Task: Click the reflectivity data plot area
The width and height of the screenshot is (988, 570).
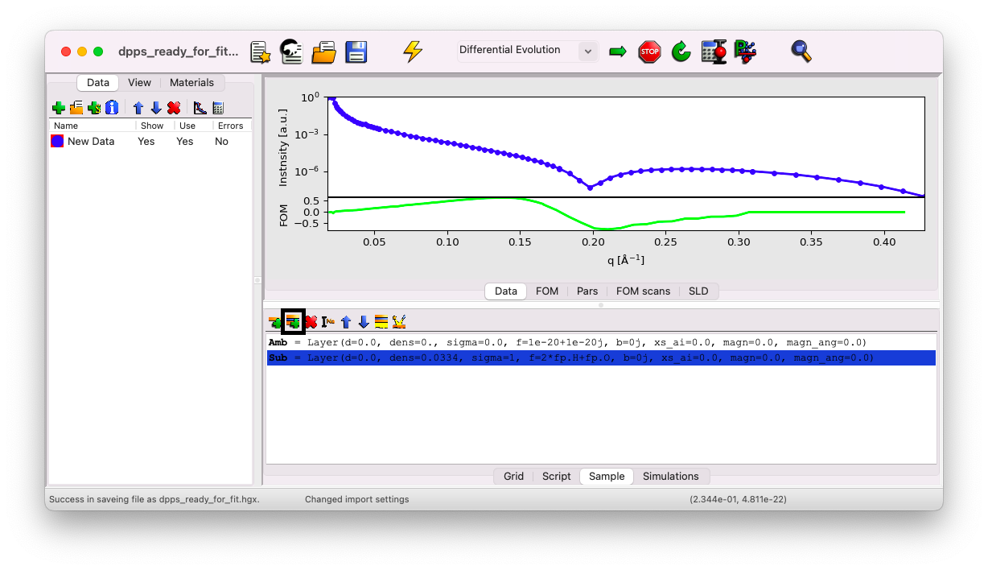Action: (626, 147)
